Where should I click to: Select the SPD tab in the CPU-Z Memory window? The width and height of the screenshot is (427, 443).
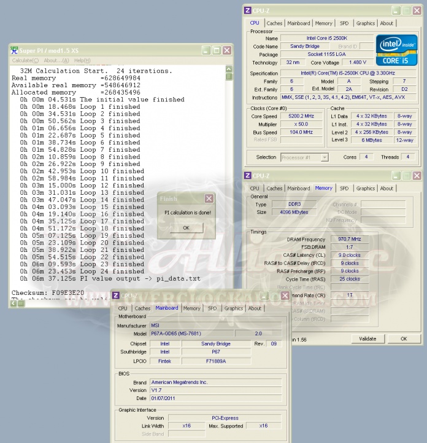tap(344, 189)
